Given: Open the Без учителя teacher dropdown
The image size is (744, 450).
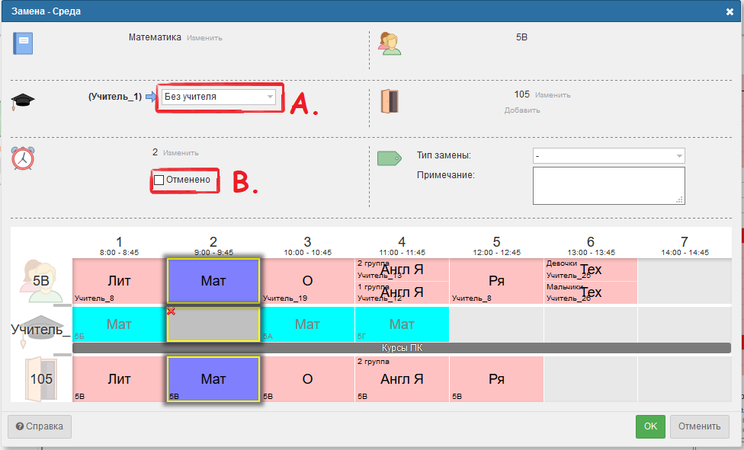Looking at the screenshot, I should 219,97.
